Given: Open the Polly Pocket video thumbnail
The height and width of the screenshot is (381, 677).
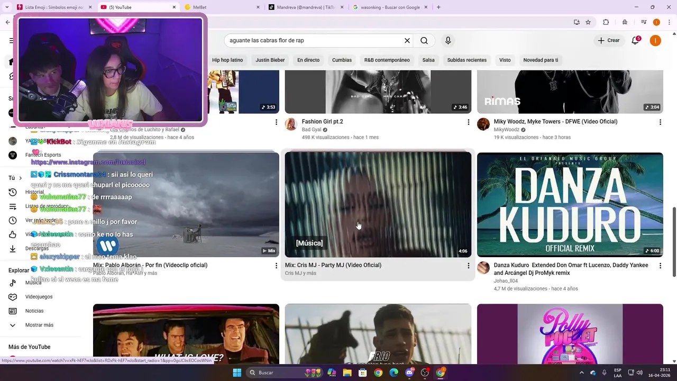Looking at the screenshot, I should [570, 334].
